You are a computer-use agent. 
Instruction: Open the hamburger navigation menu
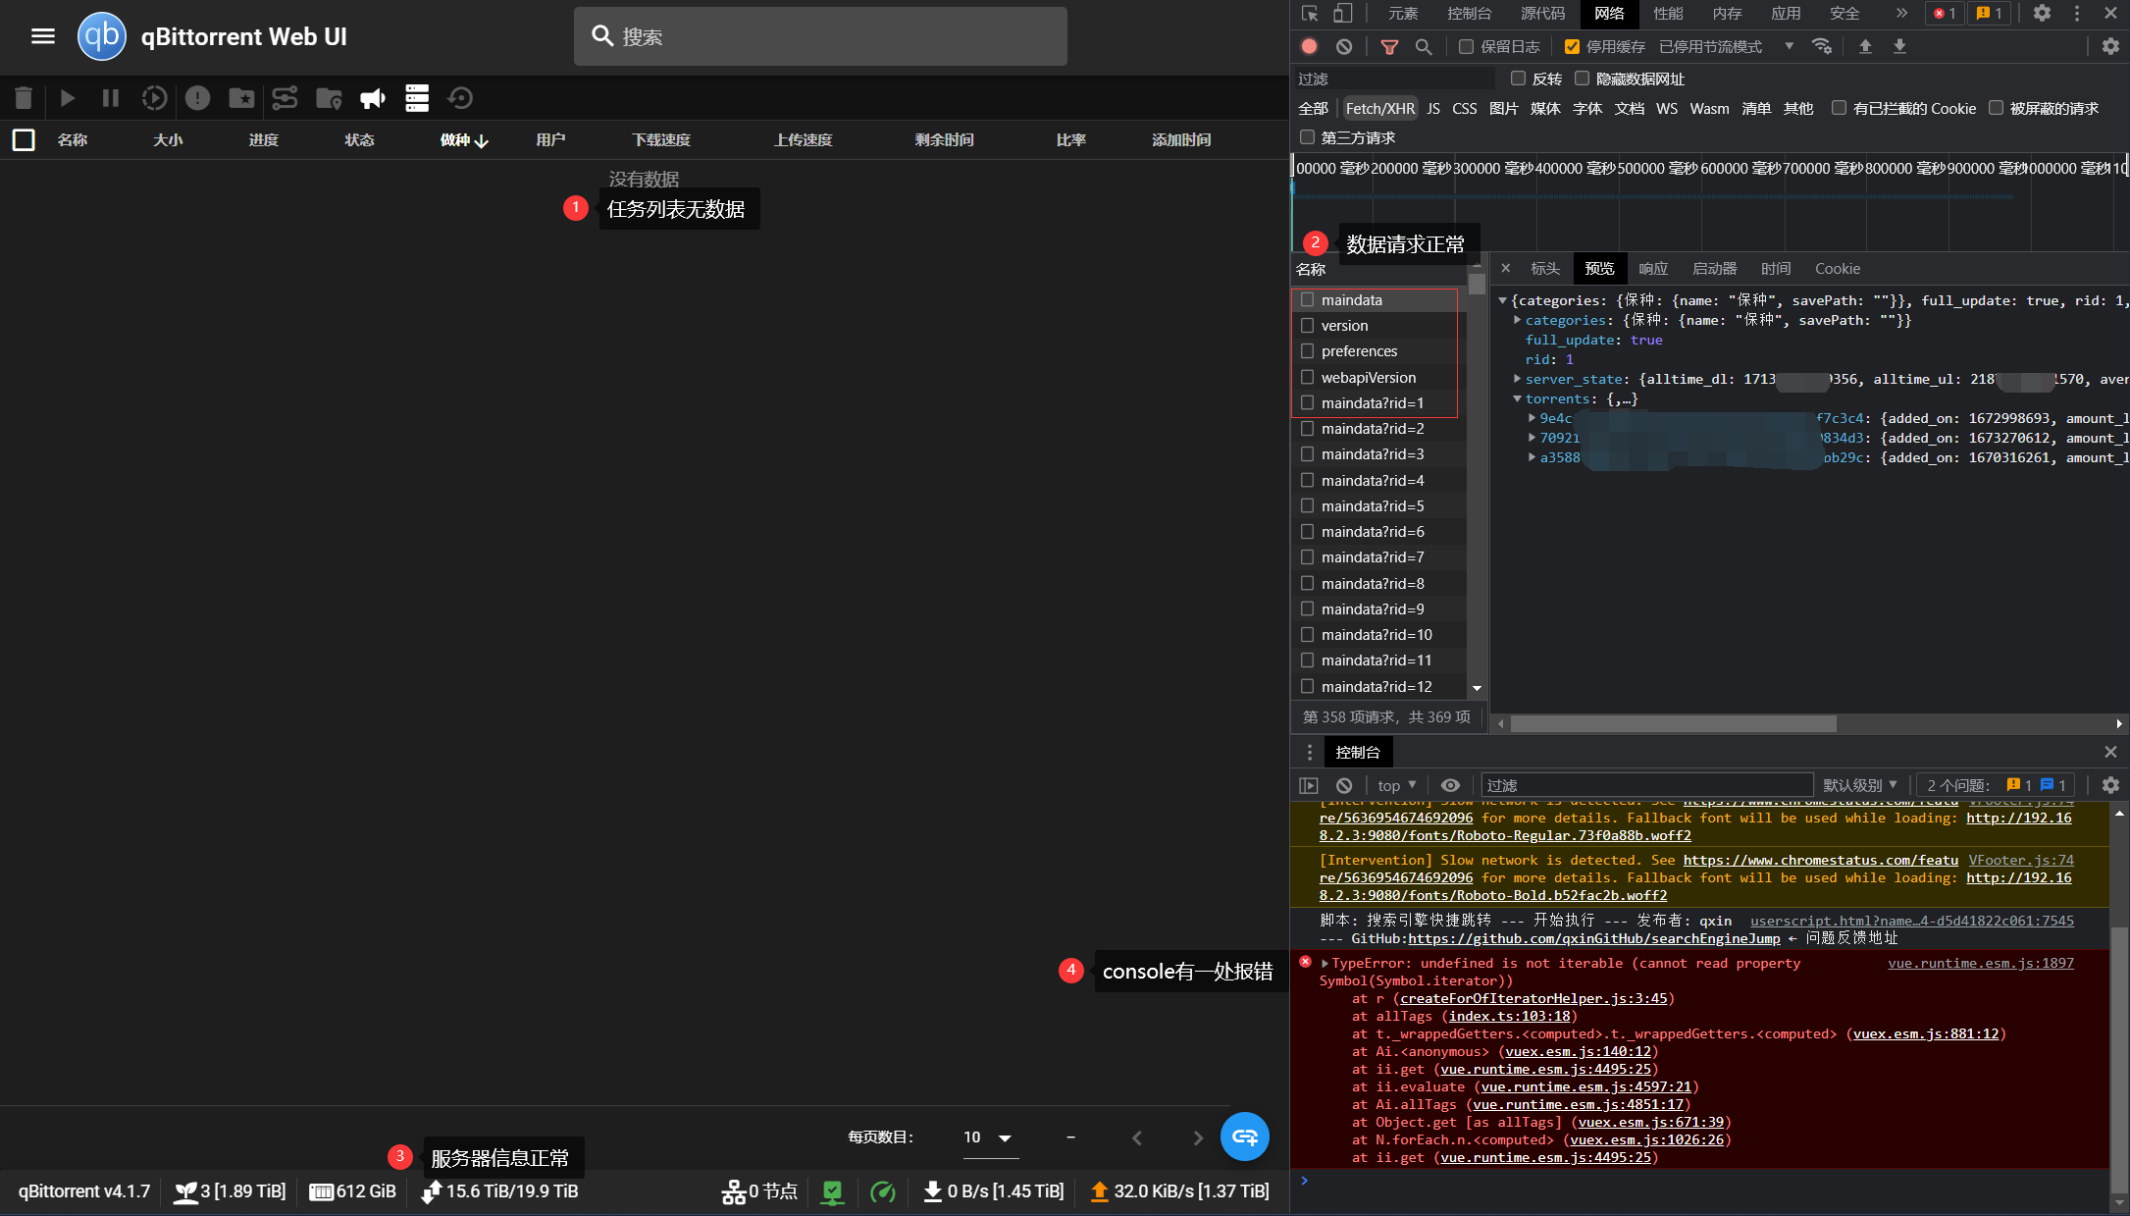(42, 36)
